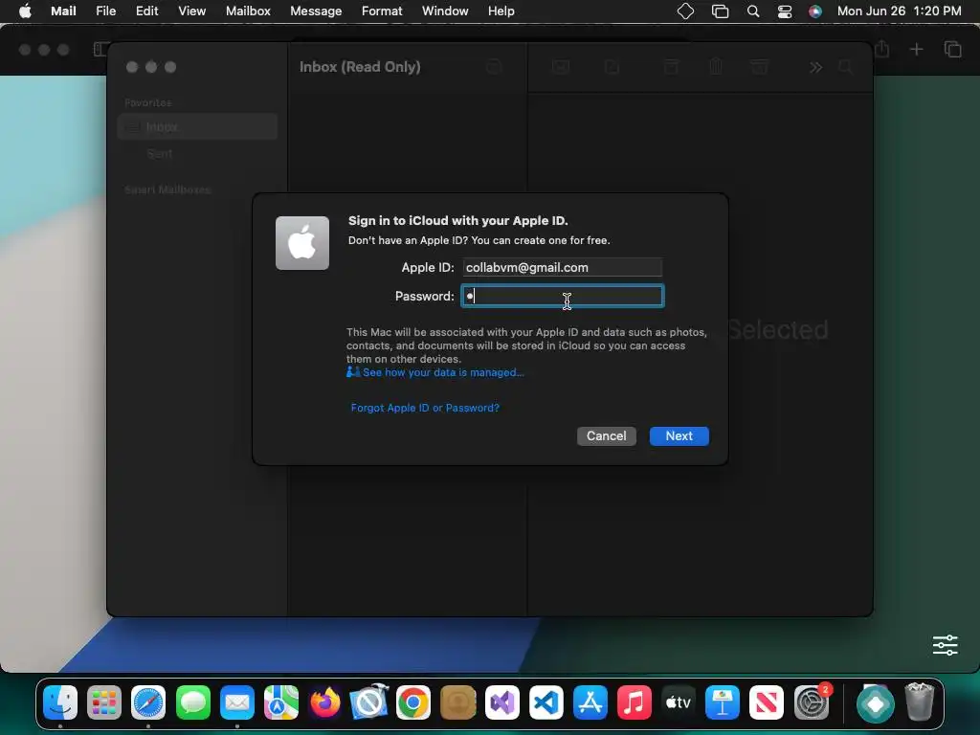Image resolution: width=980 pixels, height=735 pixels.
Task: Click the Archive icon in Mail toolbar
Action: [x=671, y=67]
